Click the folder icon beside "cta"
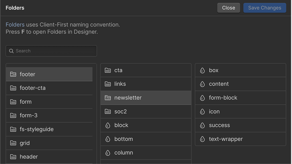This screenshot has height=164, width=292. point(107,70)
